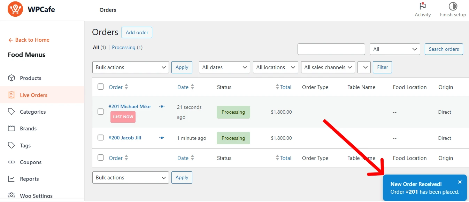Click the Finish setup circle icon

coord(453,6)
